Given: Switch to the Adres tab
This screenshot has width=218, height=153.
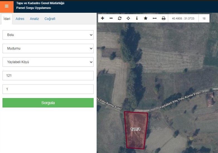Looking at the screenshot, I should point(20,19).
